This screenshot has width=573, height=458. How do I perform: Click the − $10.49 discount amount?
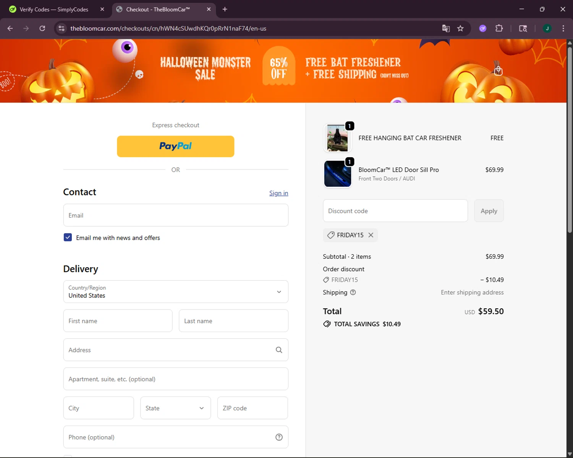click(x=492, y=280)
